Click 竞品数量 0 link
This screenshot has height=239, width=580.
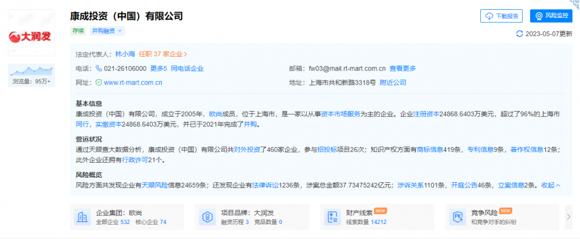(x=268, y=222)
